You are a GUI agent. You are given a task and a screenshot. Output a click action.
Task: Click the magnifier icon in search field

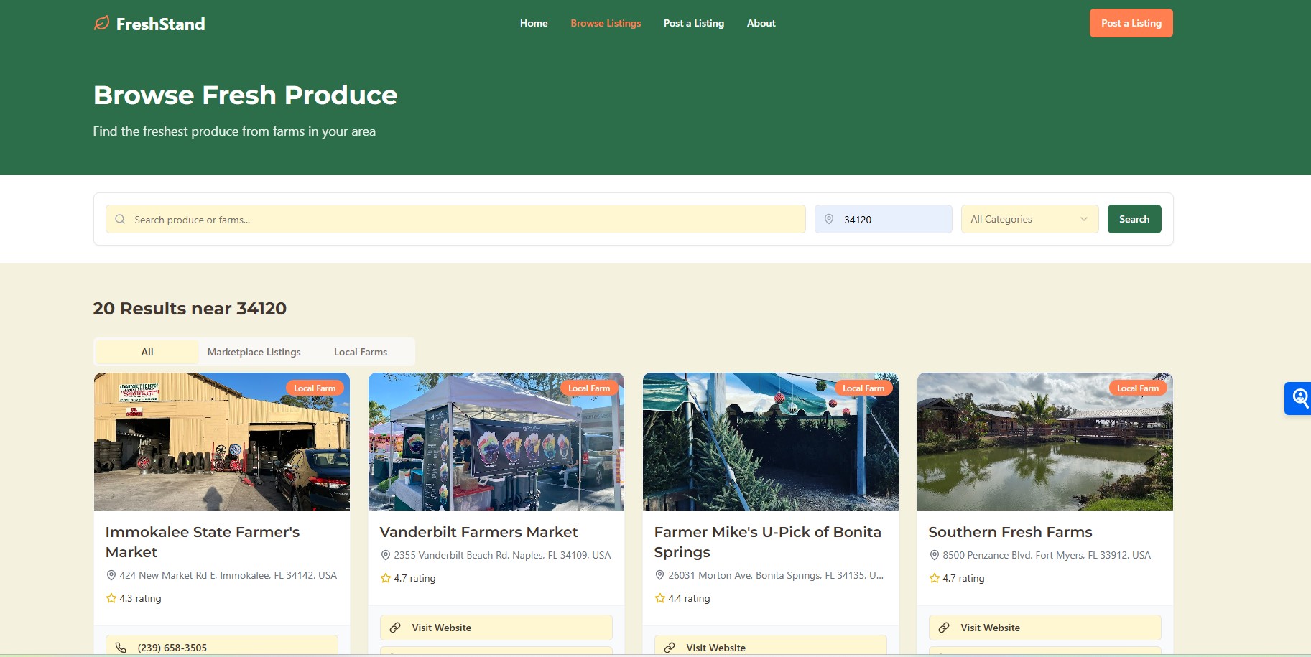tap(120, 219)
